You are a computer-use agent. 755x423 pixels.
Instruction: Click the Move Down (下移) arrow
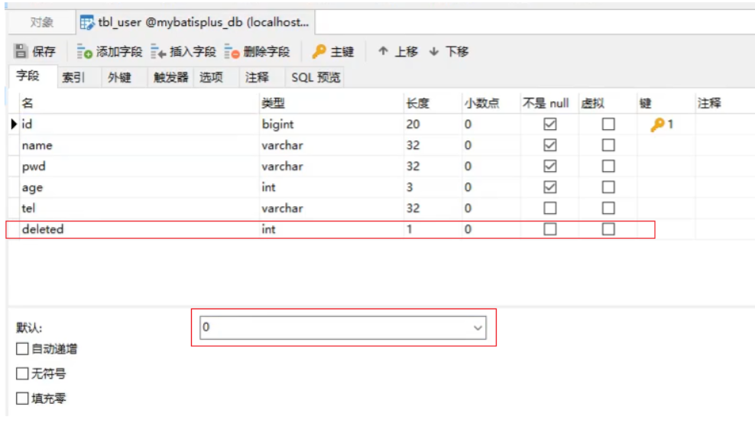tap(434, 52)
